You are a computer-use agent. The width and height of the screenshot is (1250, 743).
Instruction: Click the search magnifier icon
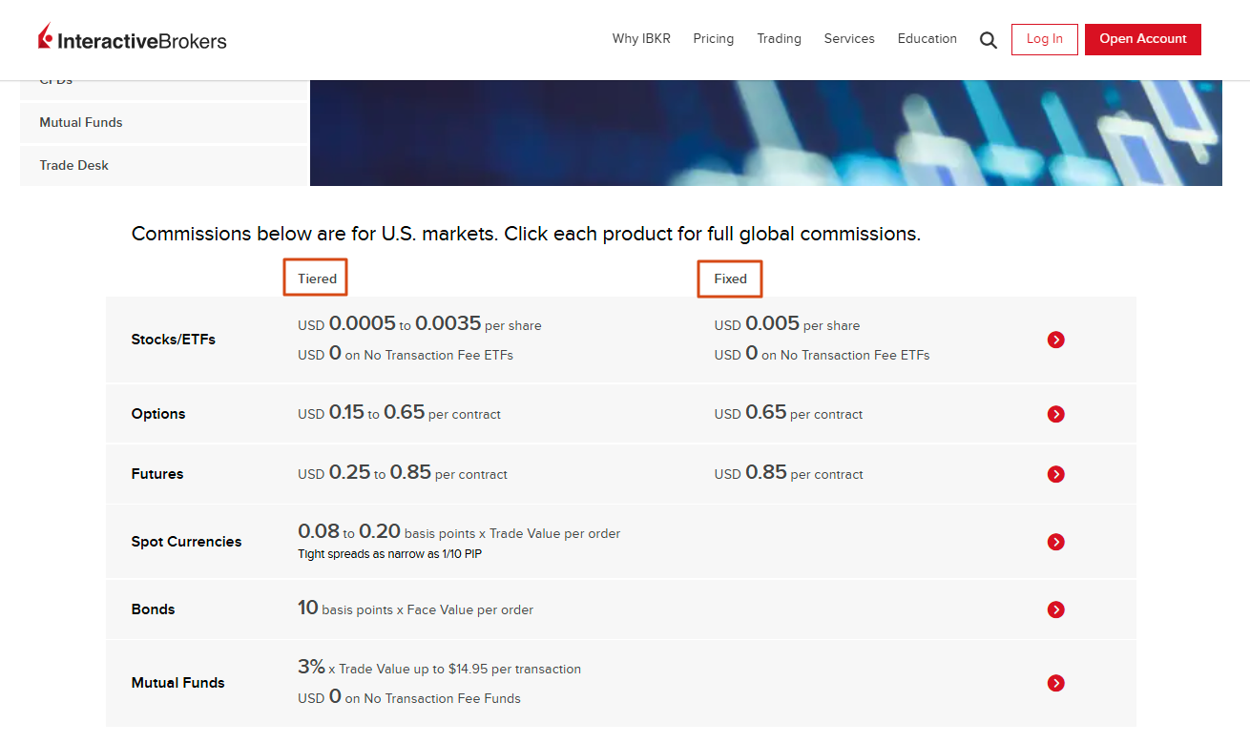[989, 40]
